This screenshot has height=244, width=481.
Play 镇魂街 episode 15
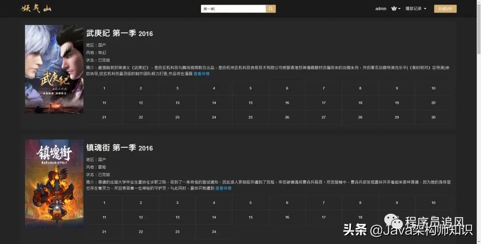251,217
